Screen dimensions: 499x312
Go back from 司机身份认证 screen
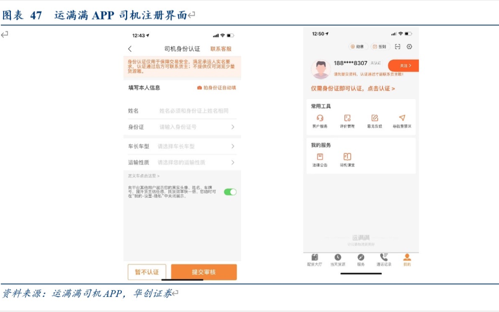[130, 49]
